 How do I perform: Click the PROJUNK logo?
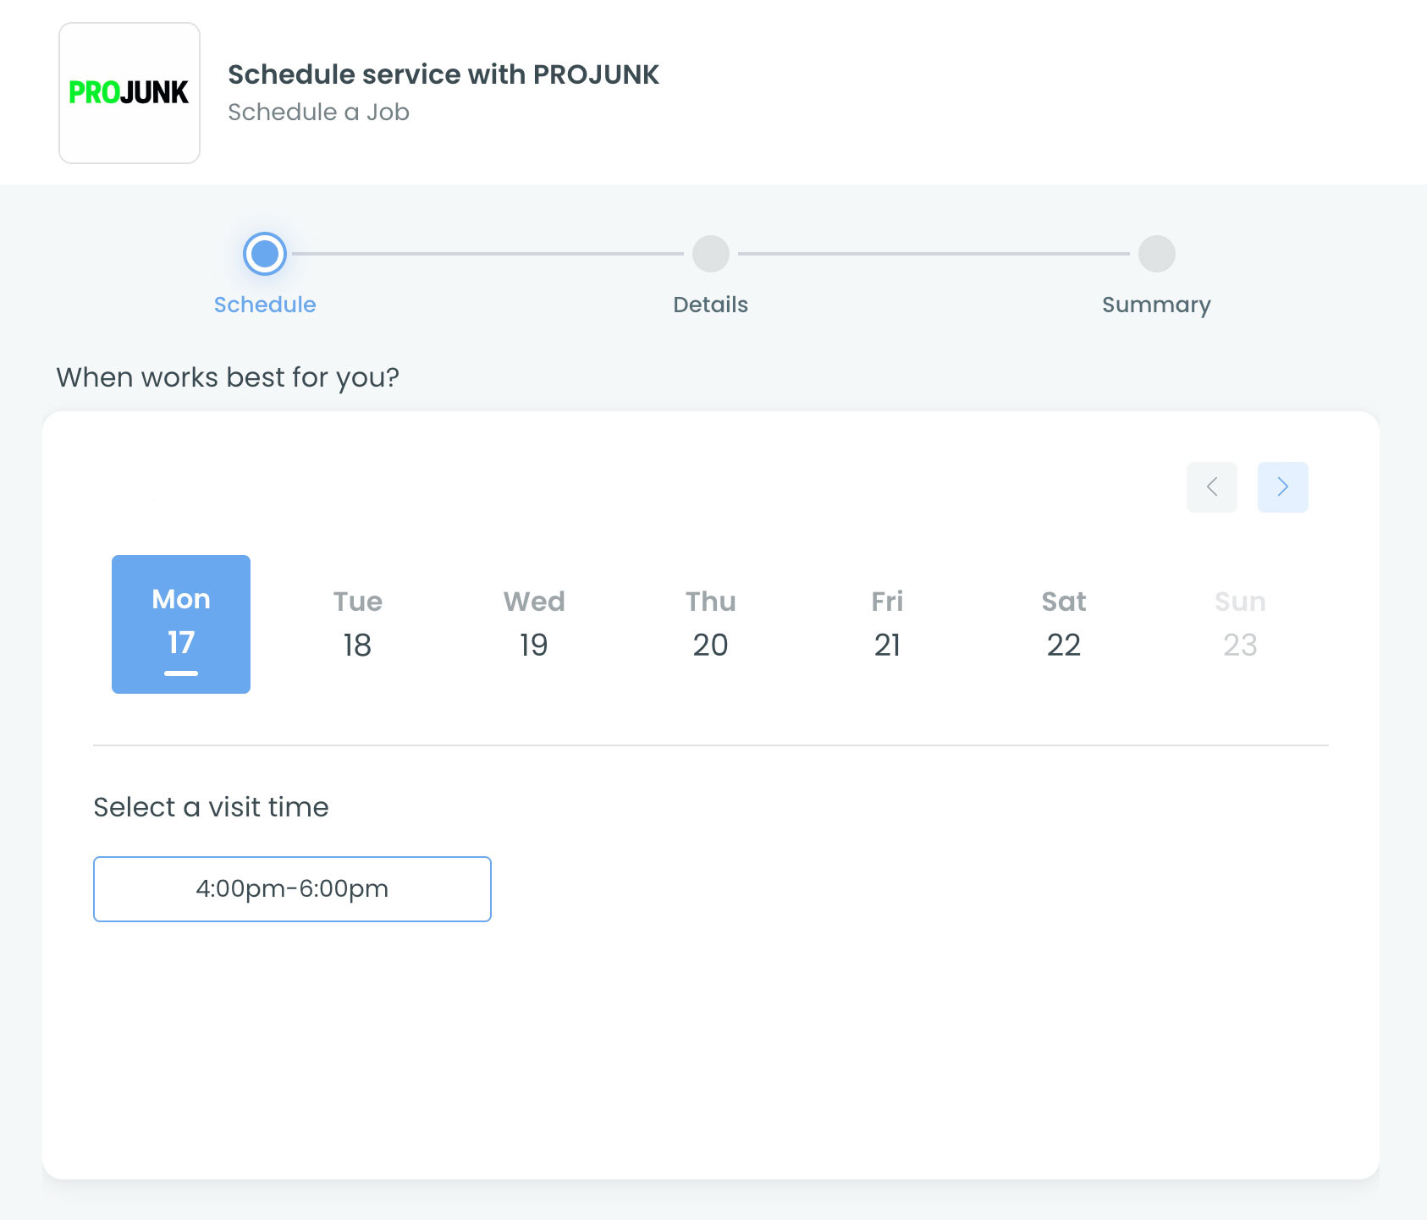pos(129,93)
